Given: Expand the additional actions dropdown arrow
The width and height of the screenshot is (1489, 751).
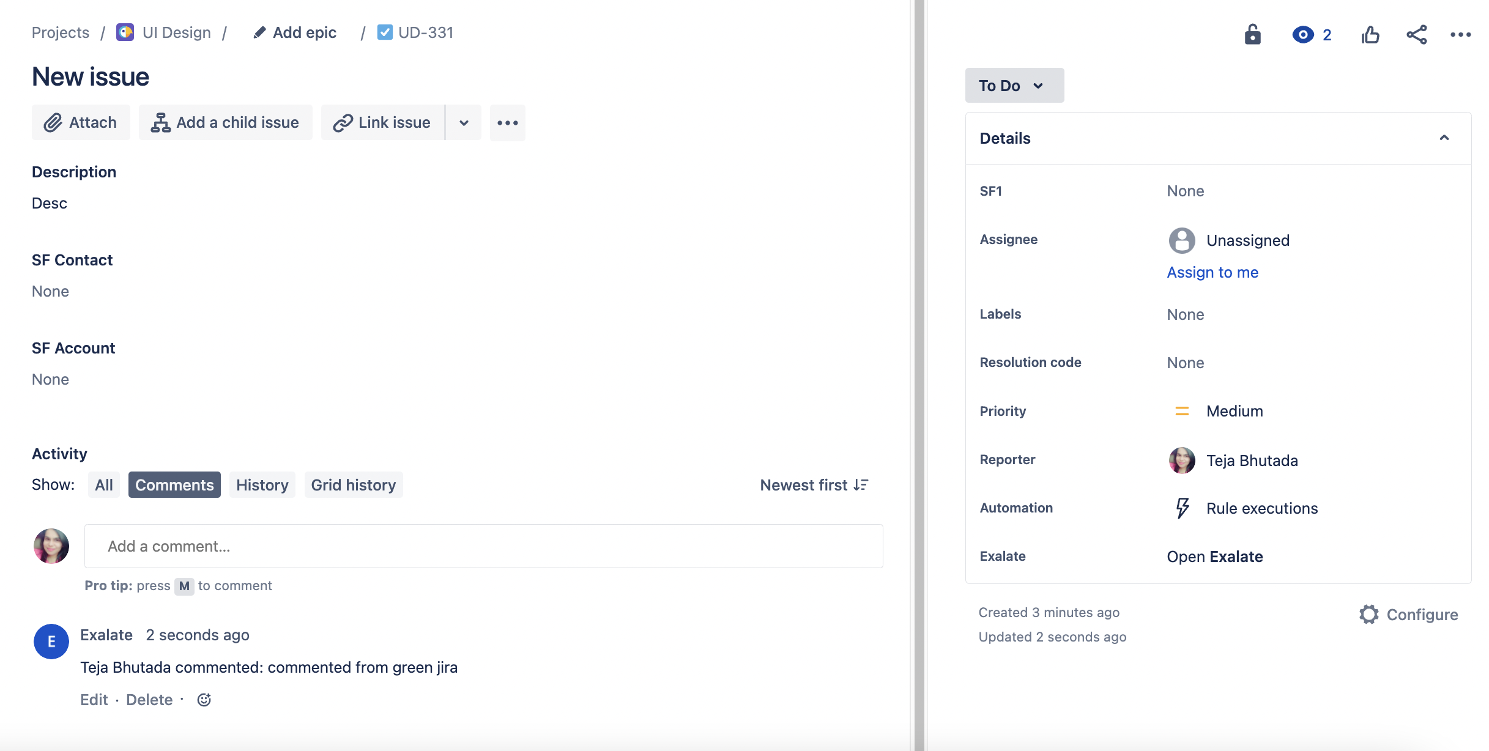Looking at the screenshot, I should click(x=463, y=122).
